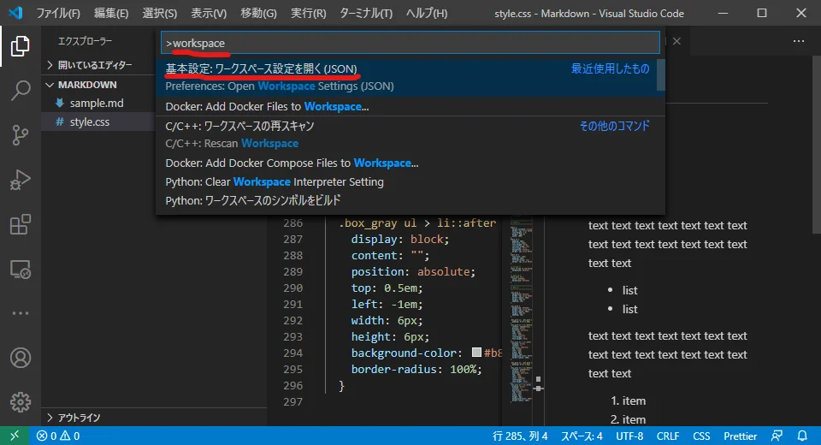Change indentation スペース: 4 in status bar
The height and width of the screenshot is (445, 821).
pyautogui.click(x=582, y=436)
